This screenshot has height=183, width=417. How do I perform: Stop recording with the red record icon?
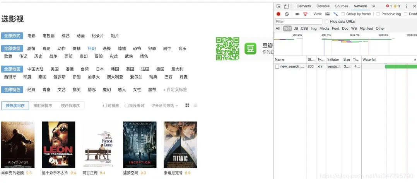pyautogui.click(x=279, y=14)
